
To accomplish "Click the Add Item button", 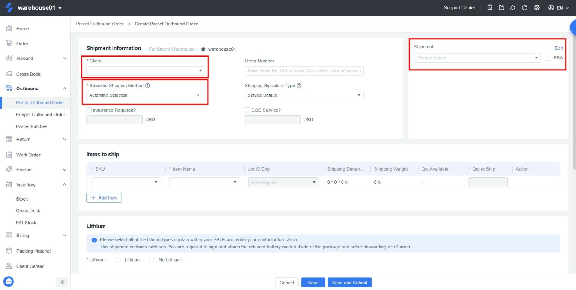I will point(103,198).
